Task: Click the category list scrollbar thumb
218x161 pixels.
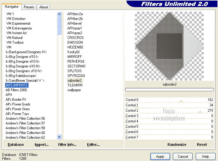Action: click(59, 26)
